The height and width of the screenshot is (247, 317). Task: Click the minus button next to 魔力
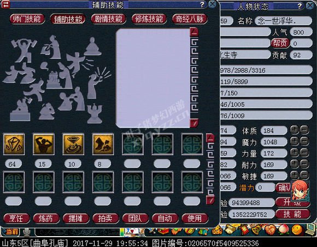tap(304, 141)
